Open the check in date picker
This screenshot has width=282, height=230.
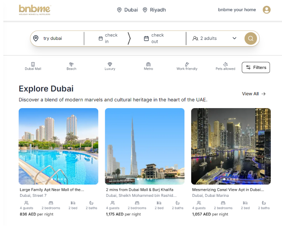point(108,38)
